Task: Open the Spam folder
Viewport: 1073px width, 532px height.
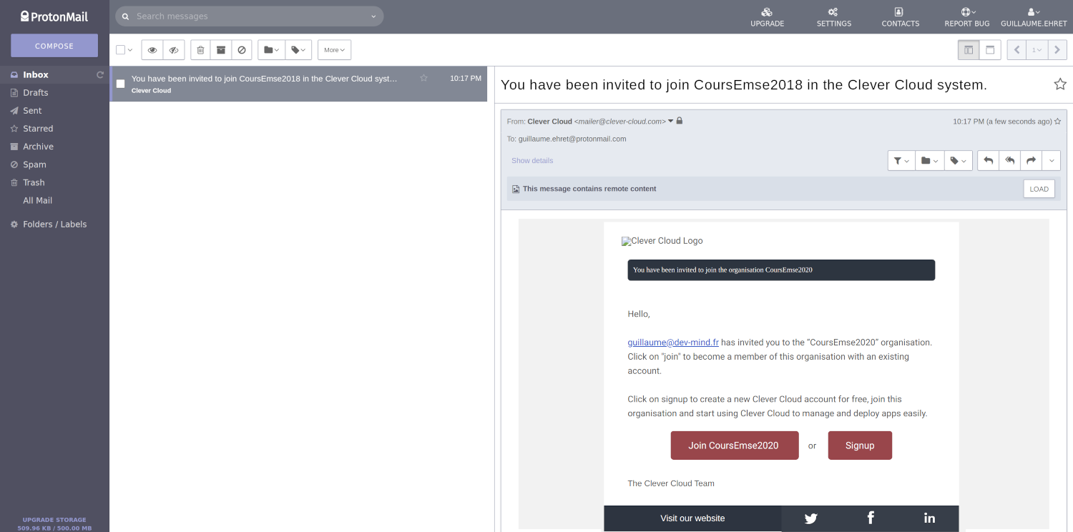Action: pos(34,164)
